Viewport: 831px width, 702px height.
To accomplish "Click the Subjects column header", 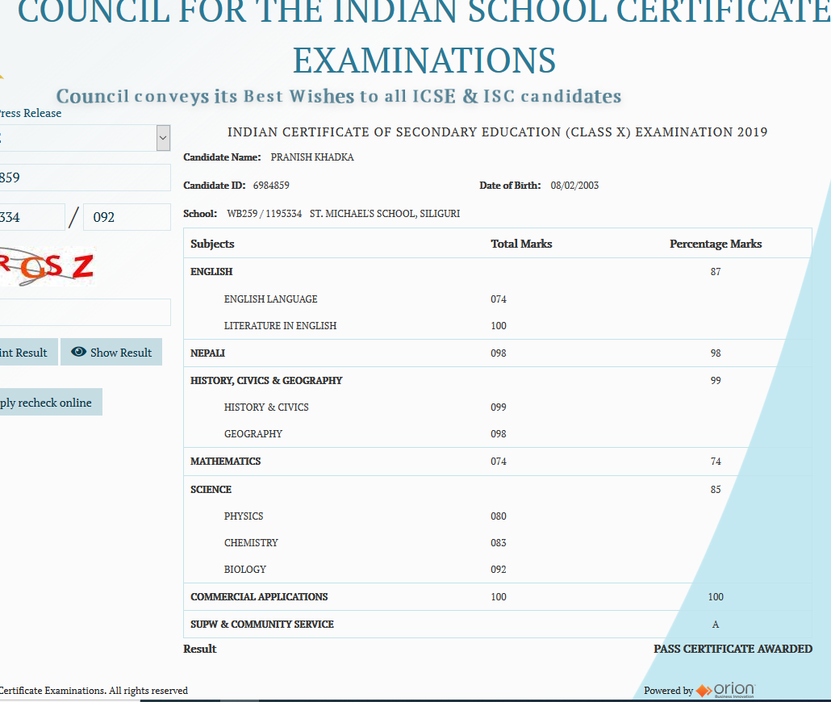I will tap(212, 244).
